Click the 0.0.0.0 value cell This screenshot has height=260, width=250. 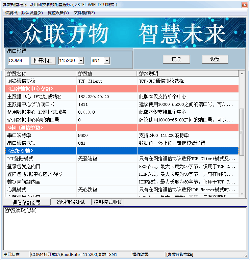107,112
